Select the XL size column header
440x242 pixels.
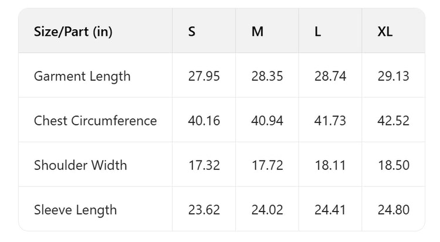pos(385,32)
